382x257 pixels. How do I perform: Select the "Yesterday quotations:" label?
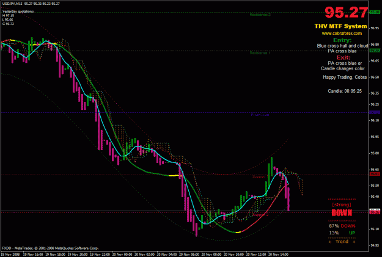coord(18,12)
